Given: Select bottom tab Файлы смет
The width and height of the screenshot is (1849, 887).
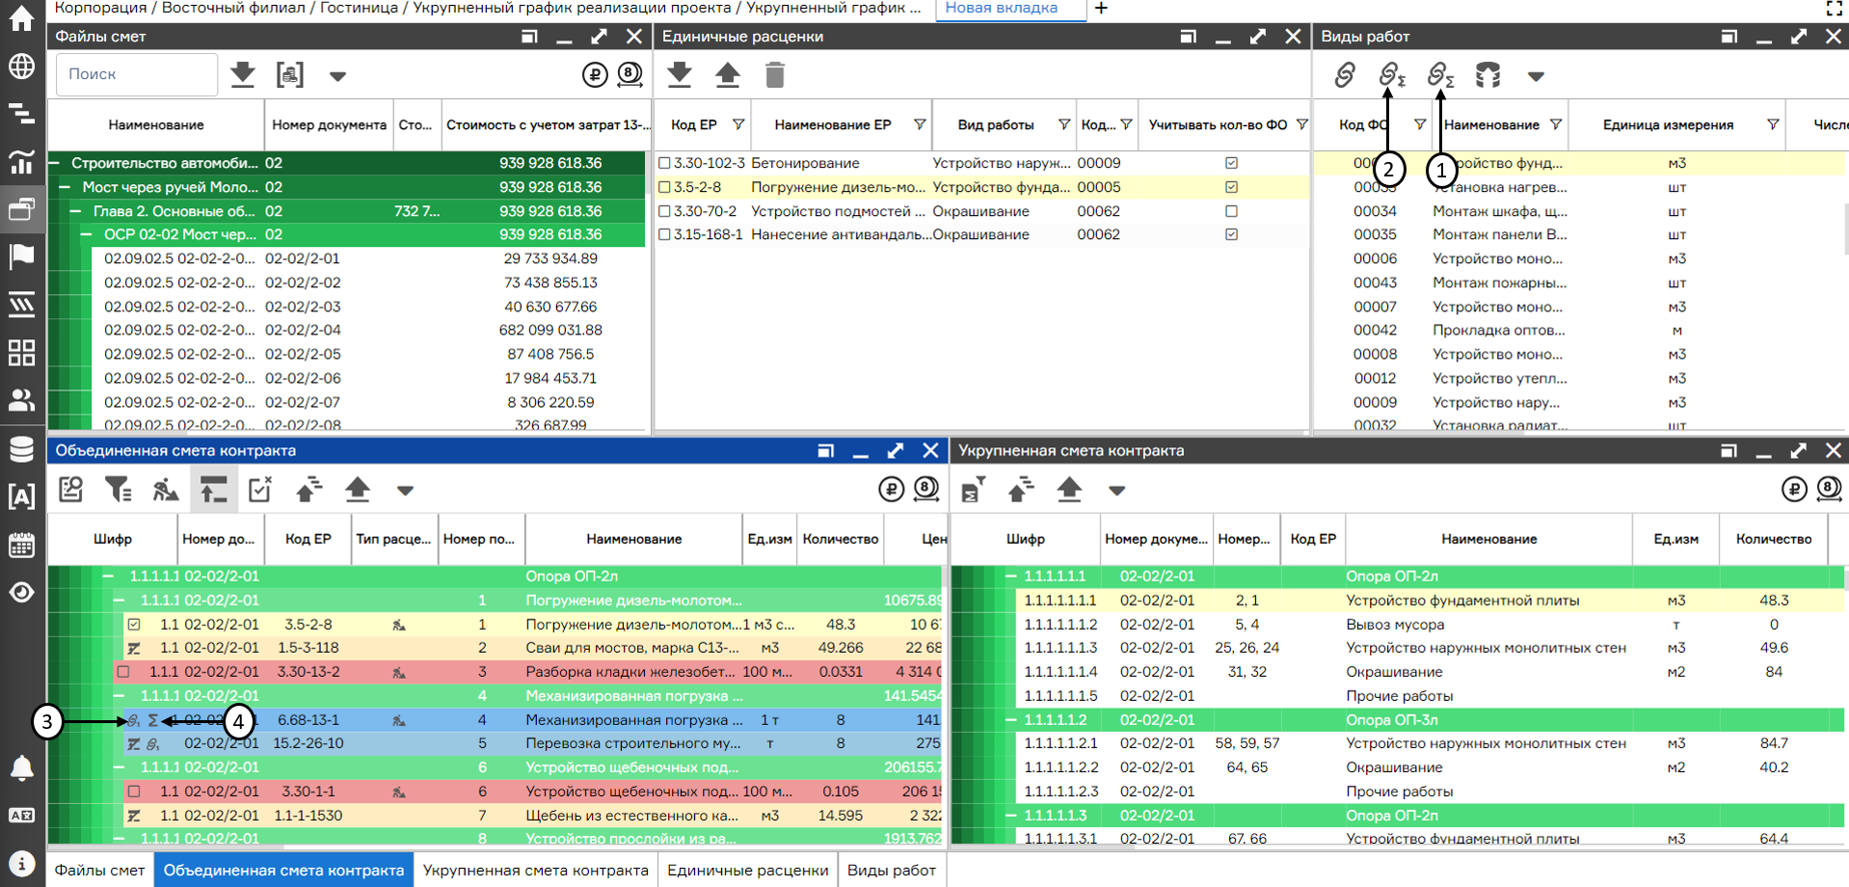Looking at the screenshot, I should (x=99, y=870).
